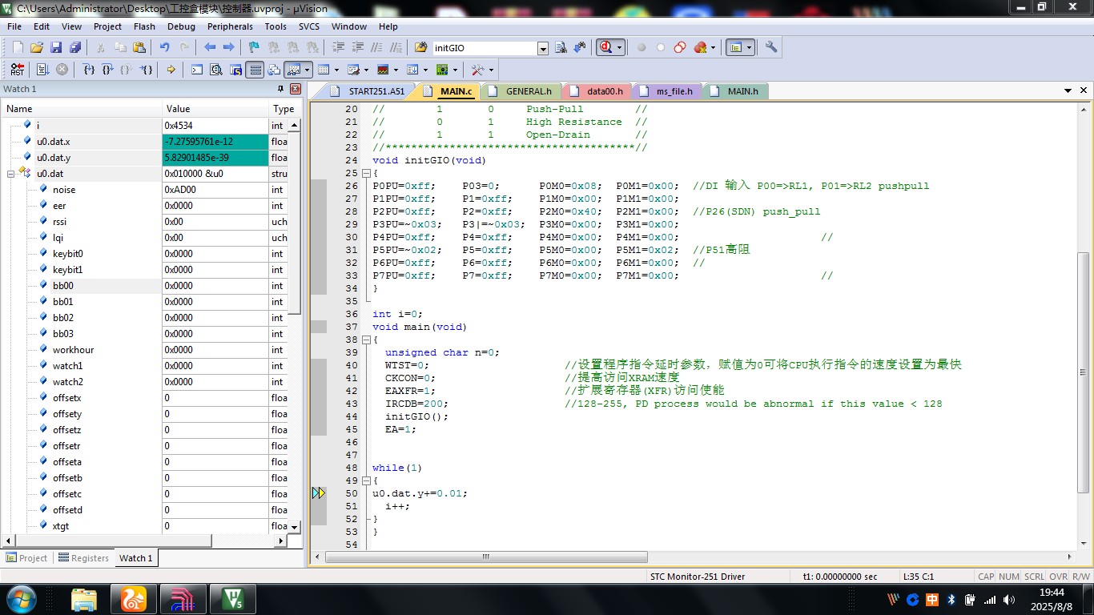Navigate backwards with the left arrow
Viewport: 1094px width, 615px height.
coord(210,47)
